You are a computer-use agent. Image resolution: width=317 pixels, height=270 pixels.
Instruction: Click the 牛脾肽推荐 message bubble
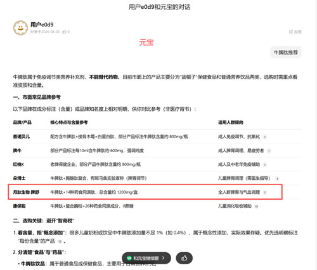click(286, 52)
